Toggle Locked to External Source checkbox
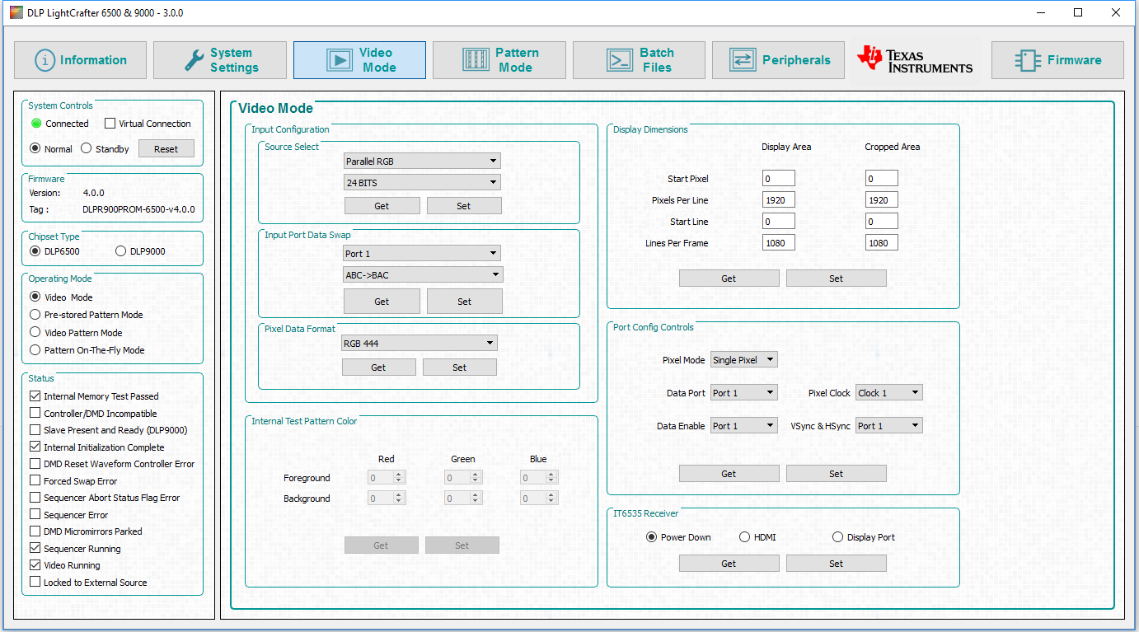This screenshot has height=632, width=1139. coord(35,583)
